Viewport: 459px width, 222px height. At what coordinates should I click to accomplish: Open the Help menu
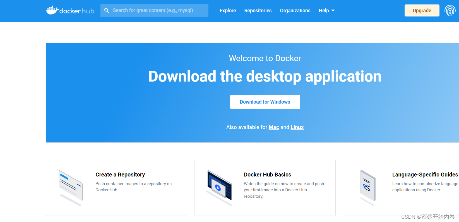[x=324, y=11]
